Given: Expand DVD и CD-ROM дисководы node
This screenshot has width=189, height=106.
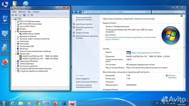Looking at the screenshot, I should pos(15,22).
